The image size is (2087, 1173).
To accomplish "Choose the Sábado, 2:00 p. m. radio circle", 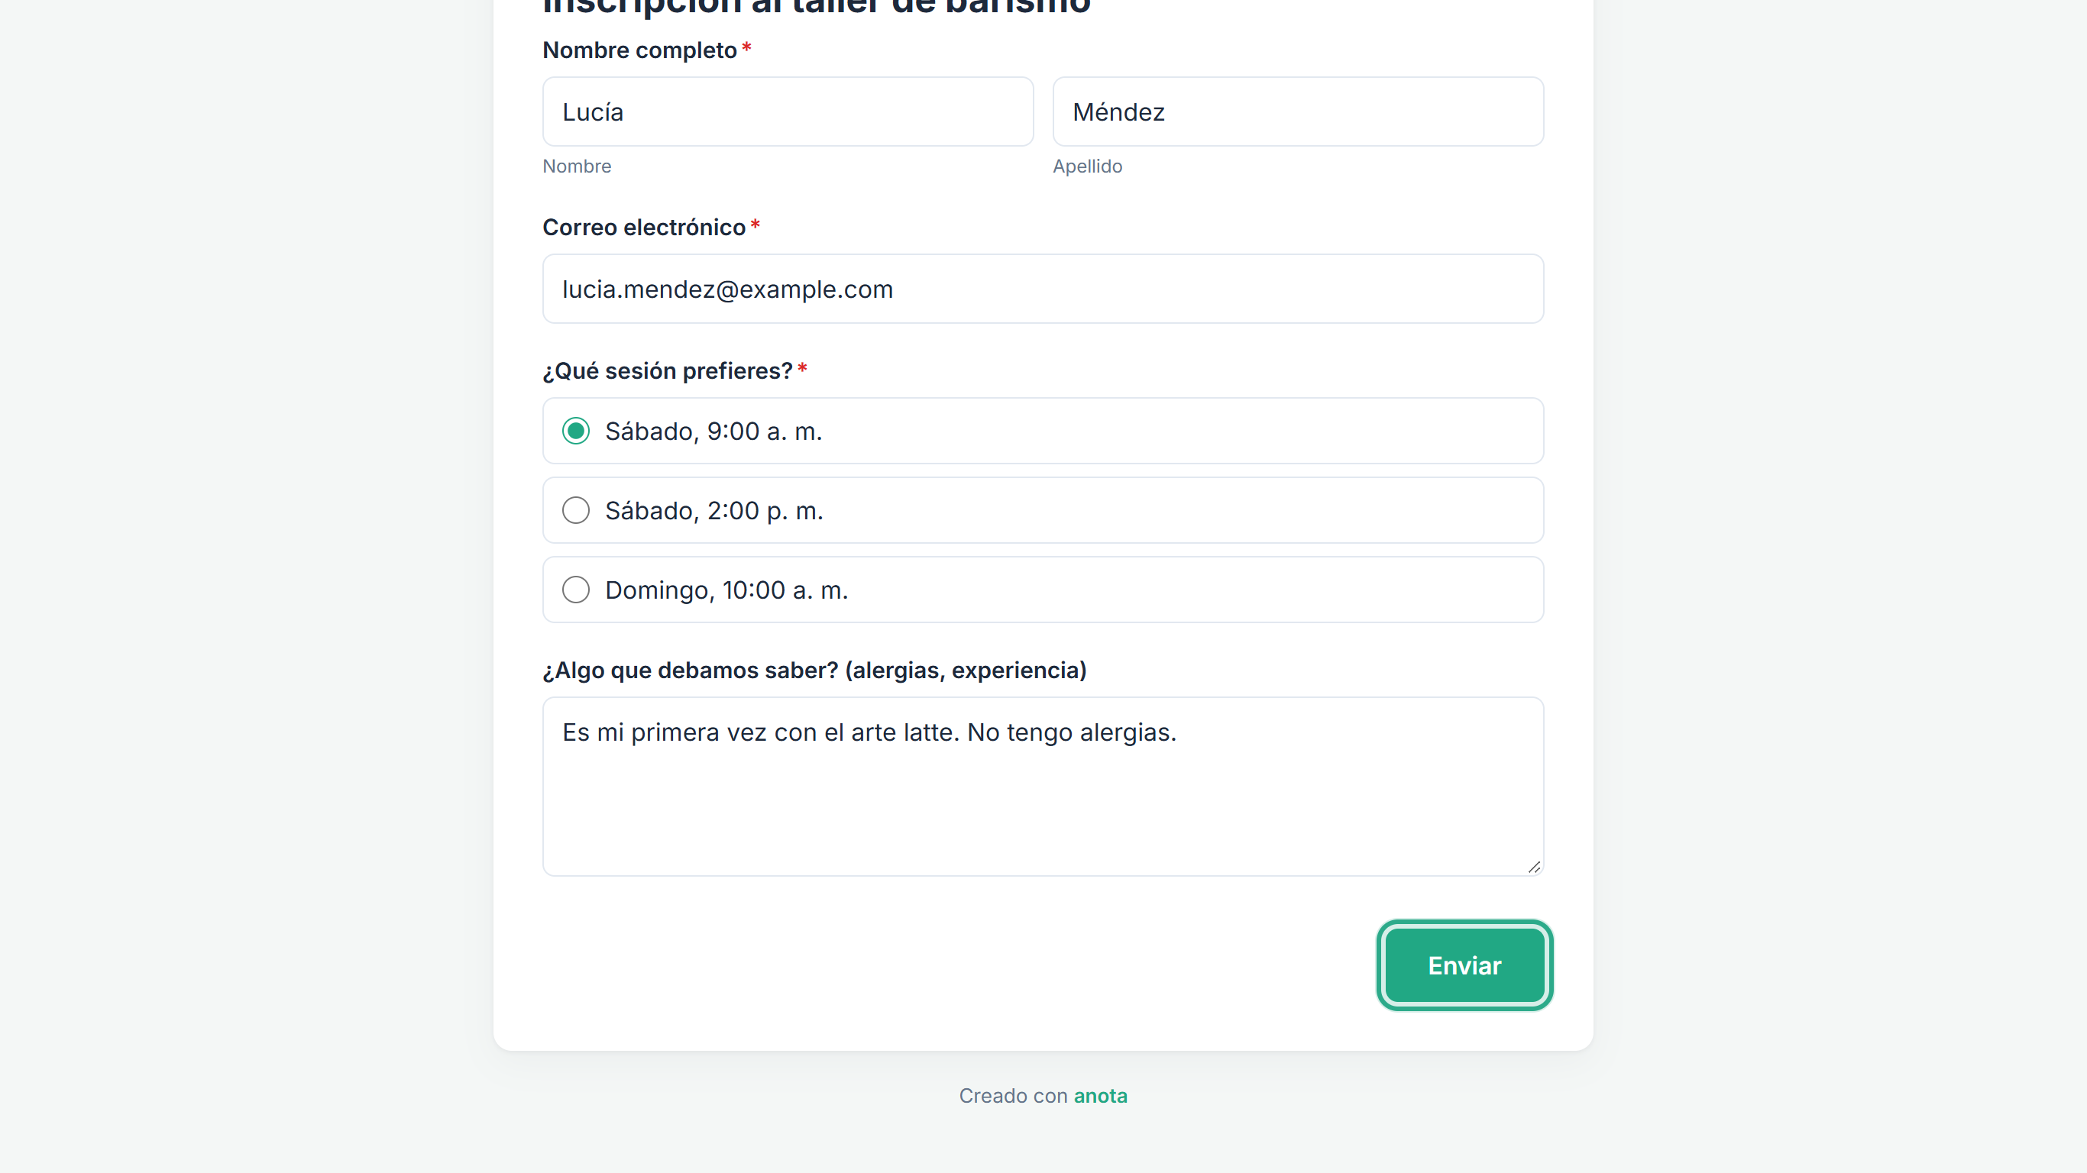I will (x=576, y=510).
